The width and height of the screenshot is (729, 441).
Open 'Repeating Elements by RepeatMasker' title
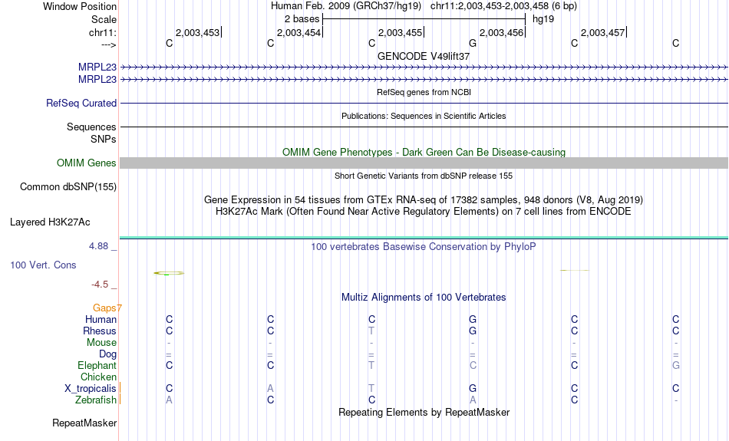[424, 413]
